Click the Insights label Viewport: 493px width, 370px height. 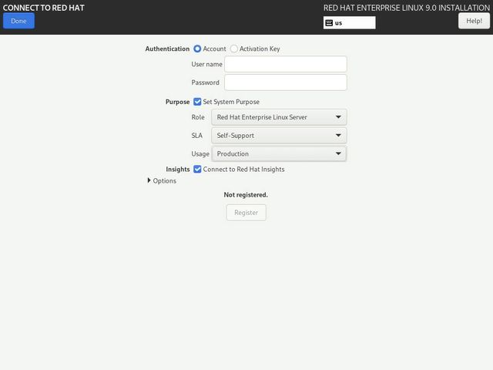coord(178,169)
